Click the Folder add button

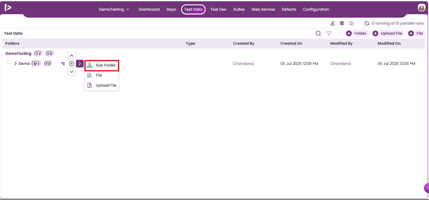click(x=357, y=33)
